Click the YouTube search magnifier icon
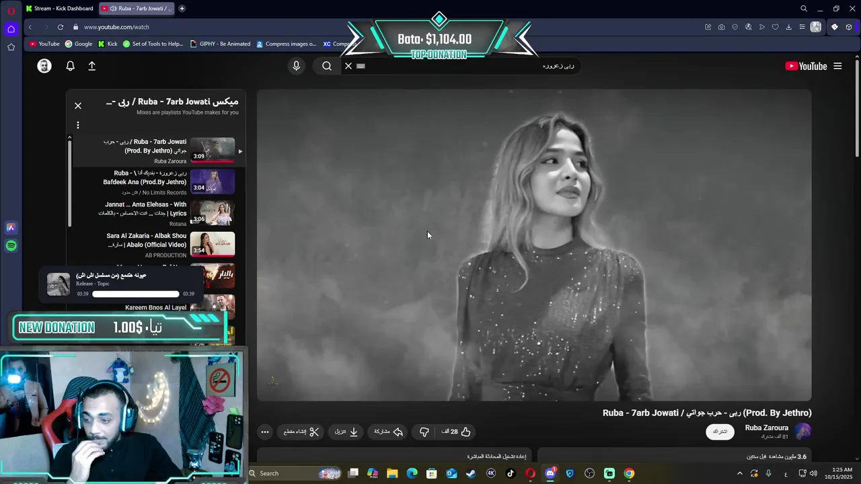The image size is (861, 484). 327,66
